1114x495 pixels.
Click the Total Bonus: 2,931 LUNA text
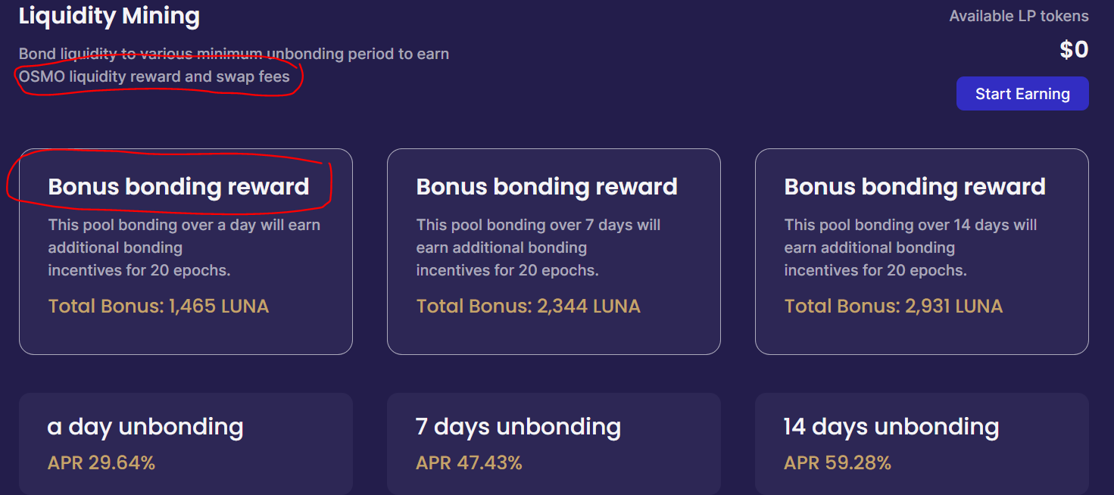point(893,306)
